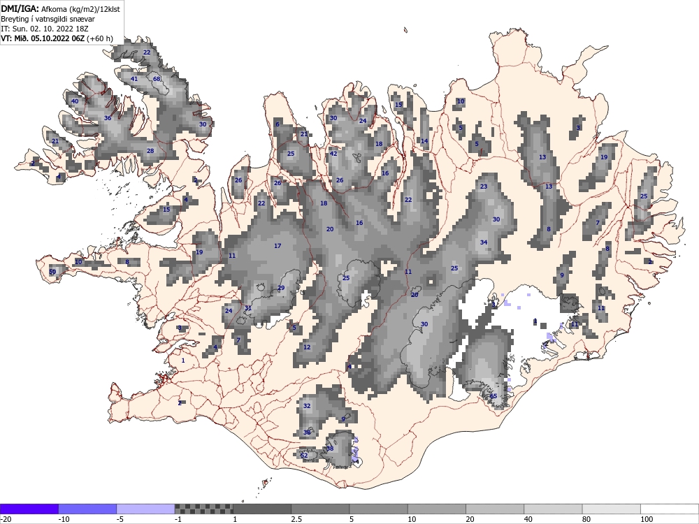Click the map value '32' in south Iceland

click(x=307, y=406)
